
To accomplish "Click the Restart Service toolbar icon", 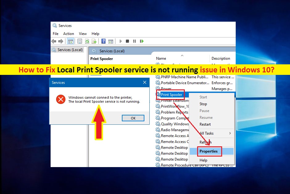I will pos(142,41).
